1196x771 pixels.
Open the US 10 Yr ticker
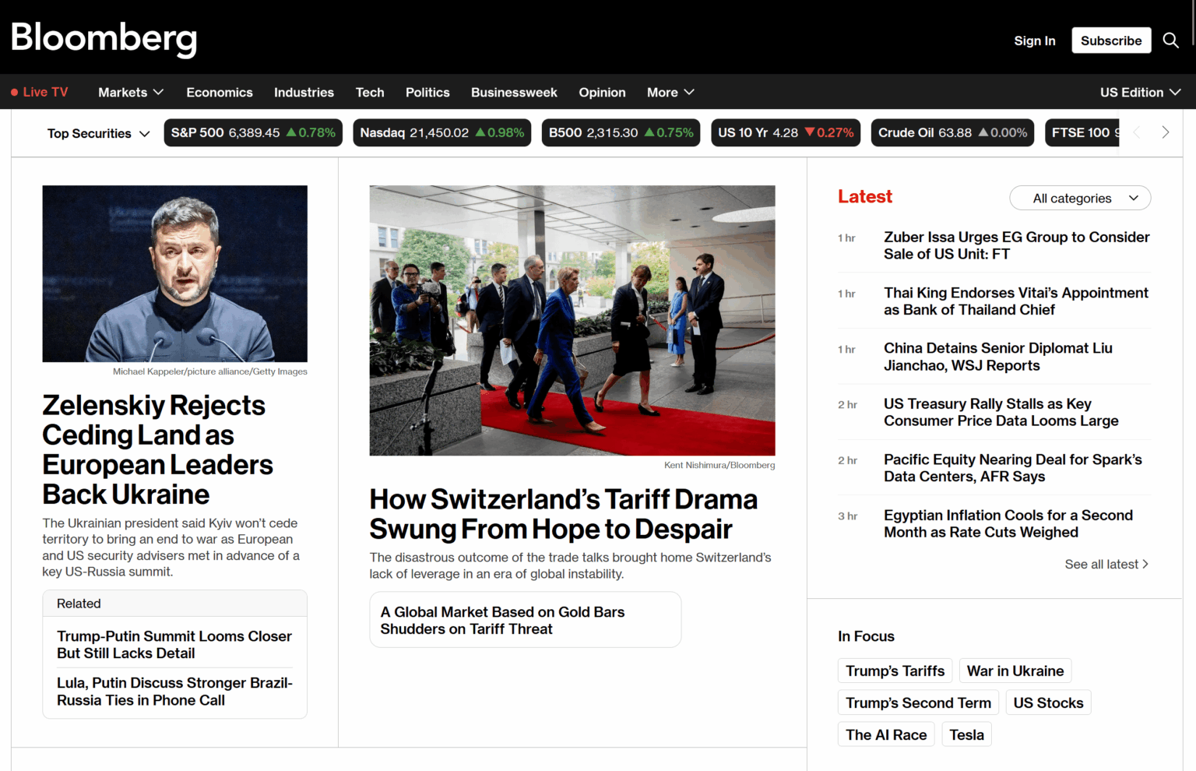coord(786,132)
